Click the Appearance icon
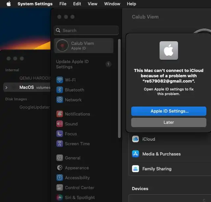This screenshot has width=211, height=202. click(60, 168)
